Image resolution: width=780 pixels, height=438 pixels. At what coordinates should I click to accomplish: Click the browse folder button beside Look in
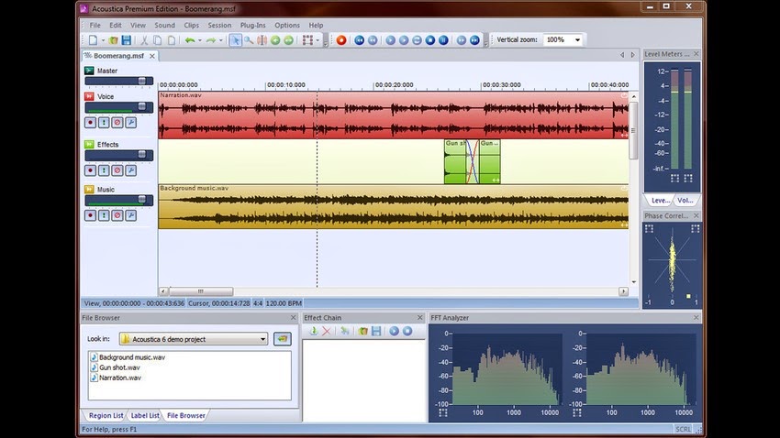point(283,339)
